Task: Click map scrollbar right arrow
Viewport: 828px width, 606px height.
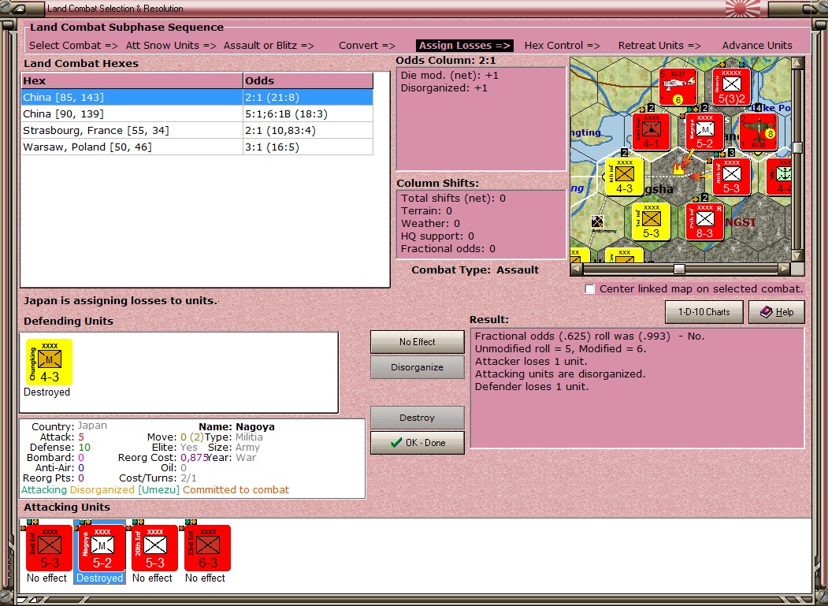Action: tap(785, 270)
